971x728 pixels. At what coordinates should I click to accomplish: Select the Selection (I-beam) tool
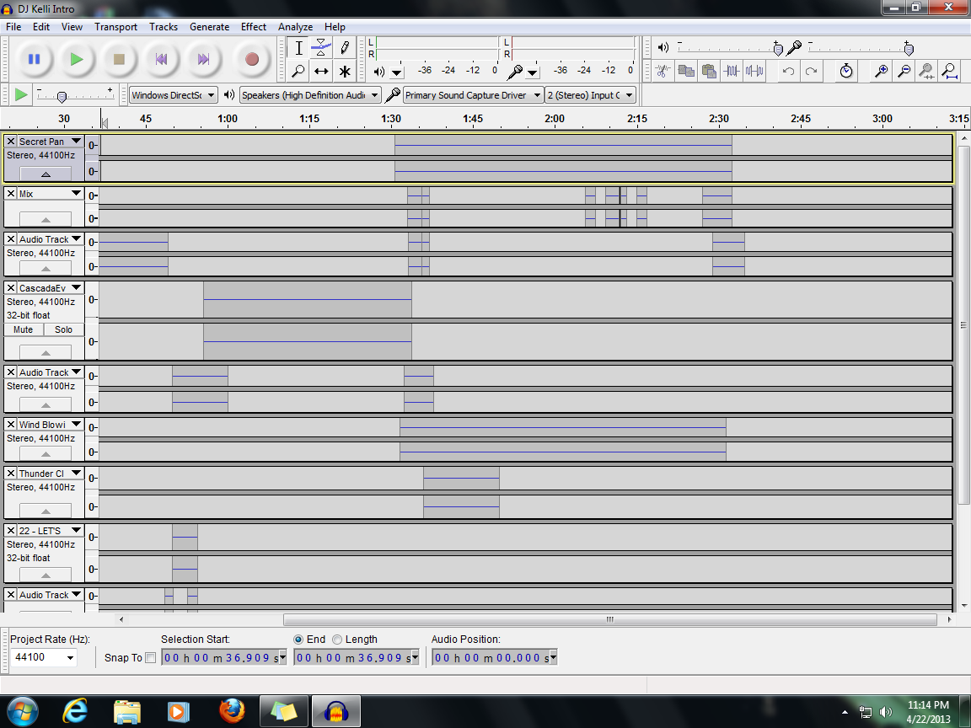[298, 48]
